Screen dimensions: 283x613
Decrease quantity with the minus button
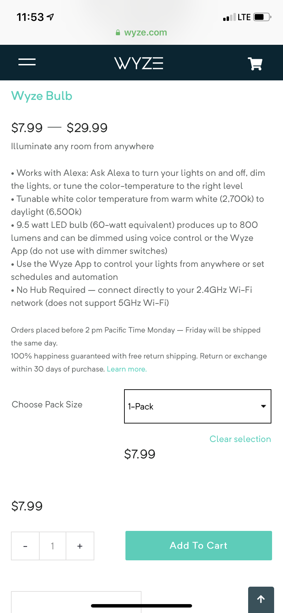coord(25,546)
